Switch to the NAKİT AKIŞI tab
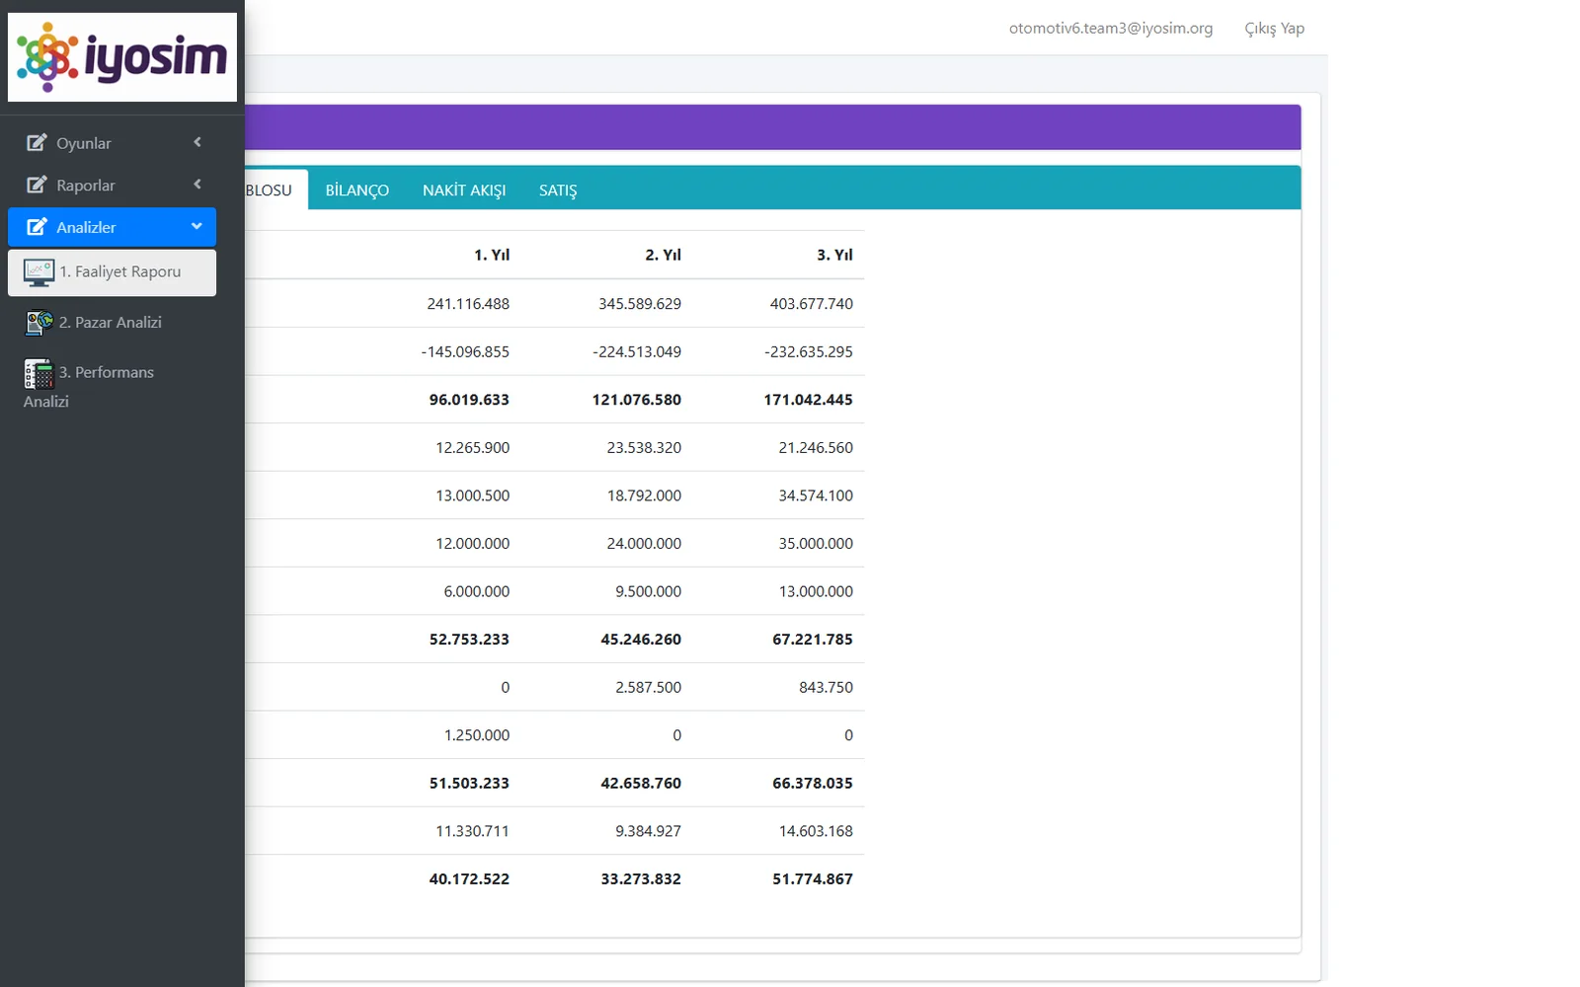Image resolution: width=1580 pixels, height=987 pixels. [464, 190]
